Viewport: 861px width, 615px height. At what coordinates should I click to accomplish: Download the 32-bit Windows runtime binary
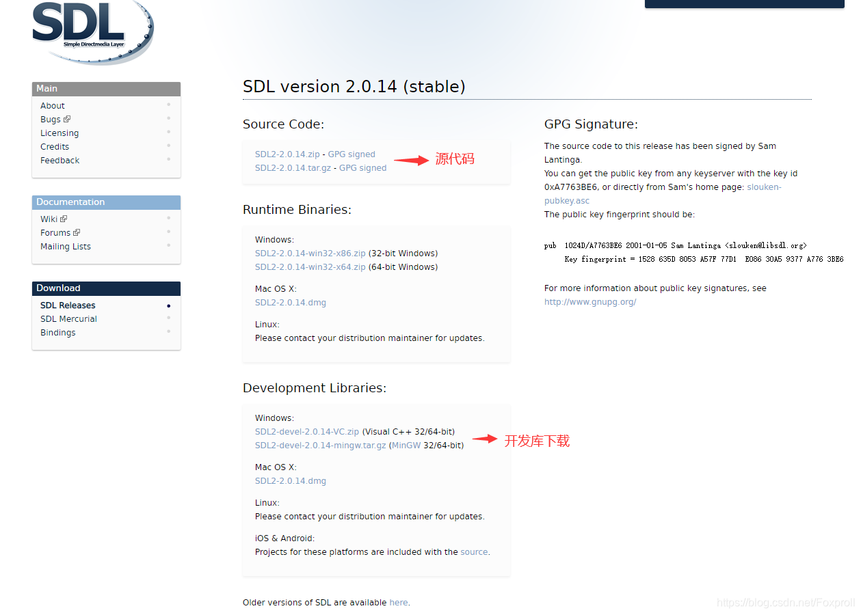(310, 253)
